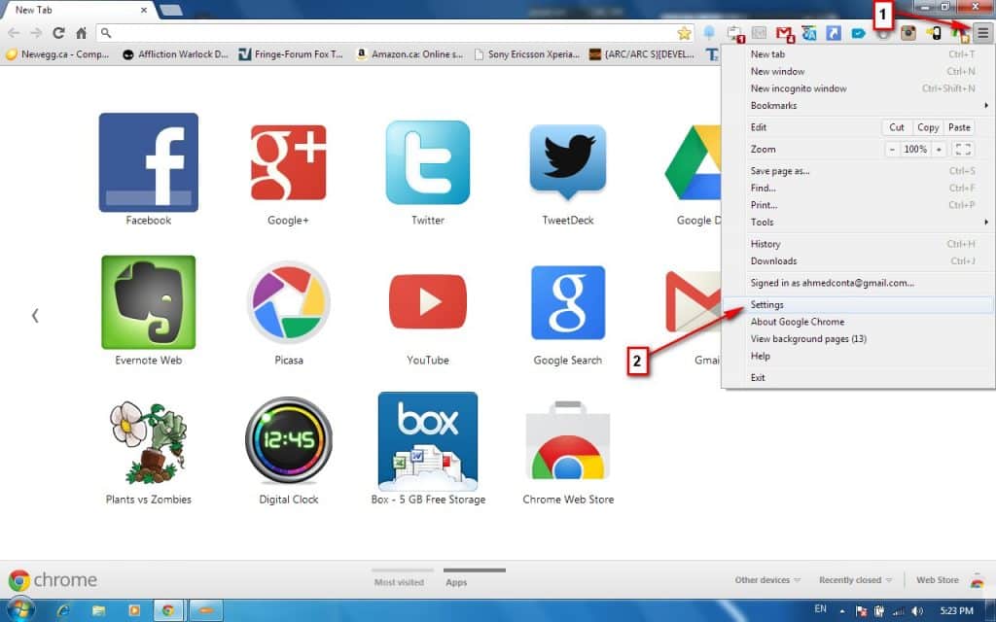Click the Google Translate extension icon
The image size is (996, 622).
pos(808,33)
